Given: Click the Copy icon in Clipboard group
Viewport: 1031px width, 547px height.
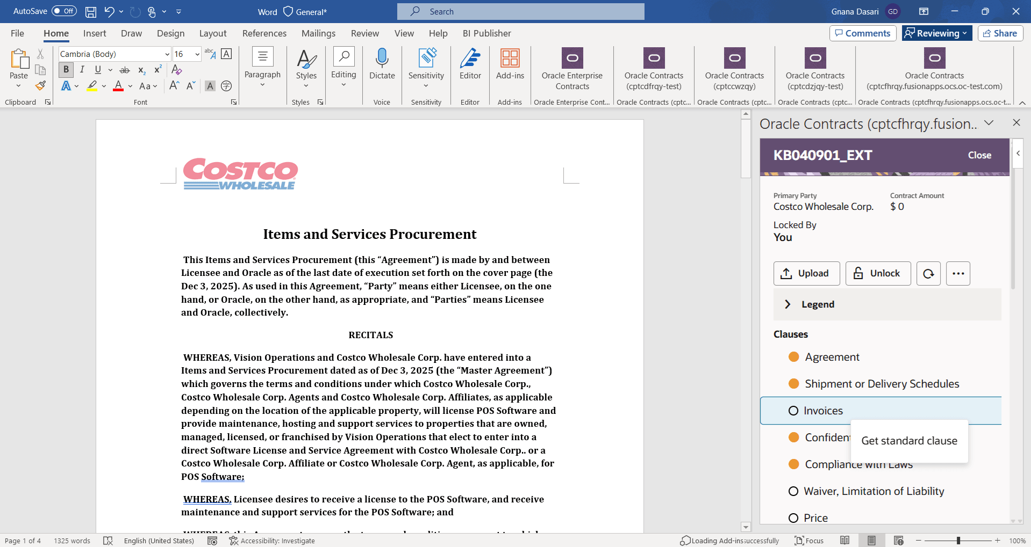Looking at the screenshot, I should [40, 70].
